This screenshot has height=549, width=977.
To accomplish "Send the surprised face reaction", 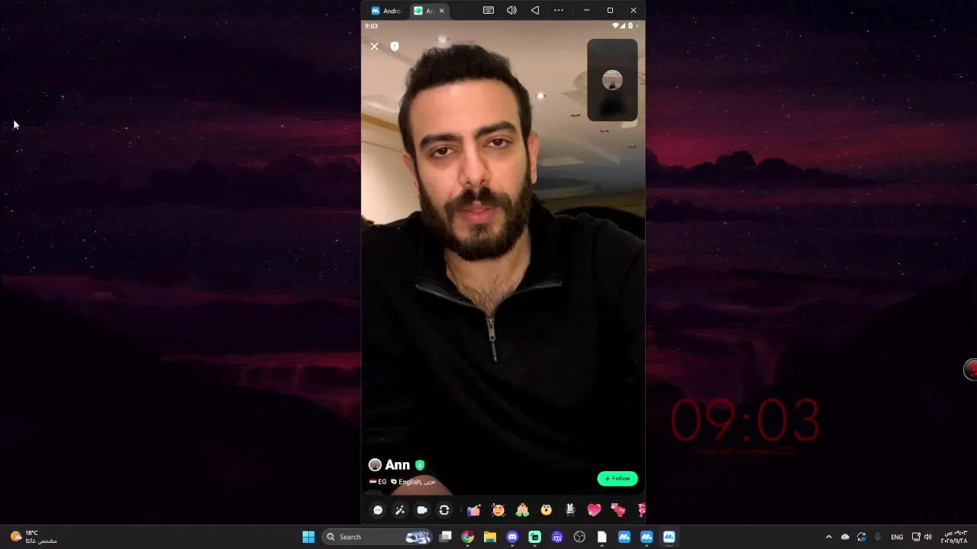I will 547,510.
